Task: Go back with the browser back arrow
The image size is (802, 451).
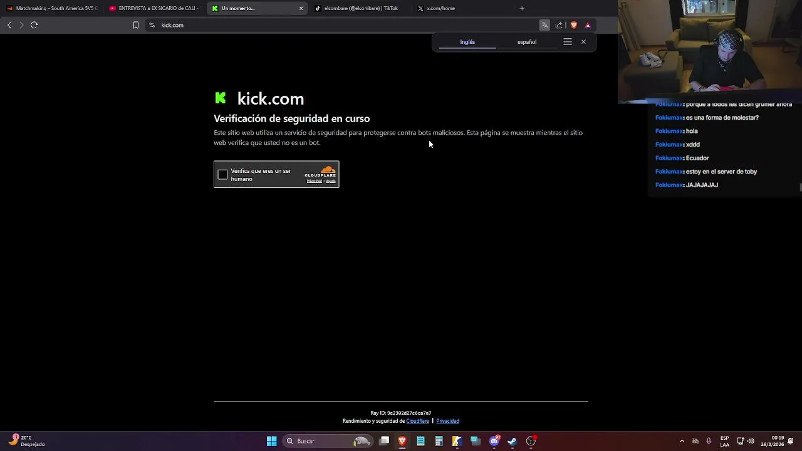Action: pos(9,25)
